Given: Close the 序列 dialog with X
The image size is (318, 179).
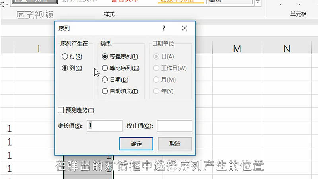Looking at the screenshot, I should click(x=184, y=28).
